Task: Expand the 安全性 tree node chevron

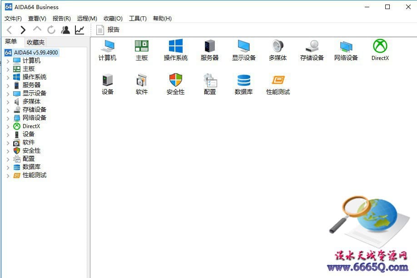Action: coord(8,151)
